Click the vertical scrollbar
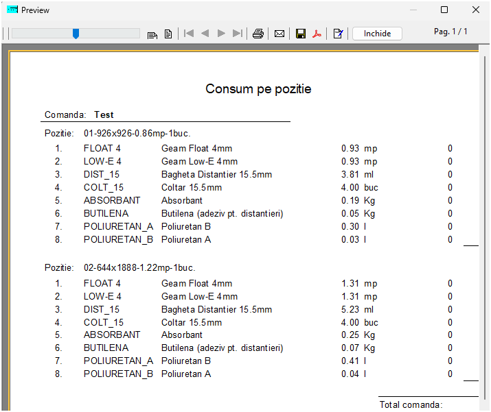The image size is (491, 412). [484, 227]
